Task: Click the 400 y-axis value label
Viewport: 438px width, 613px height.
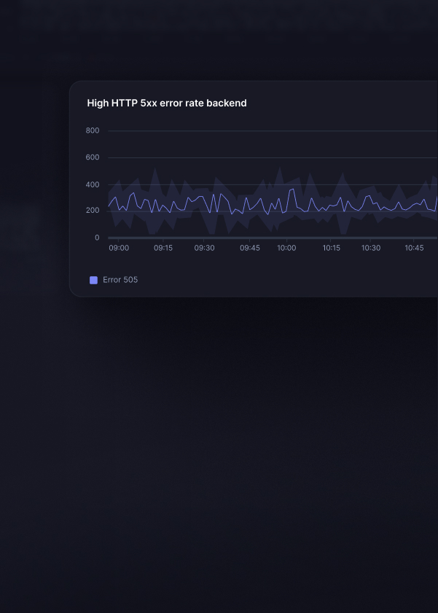Action: click(x=93, y=185)
